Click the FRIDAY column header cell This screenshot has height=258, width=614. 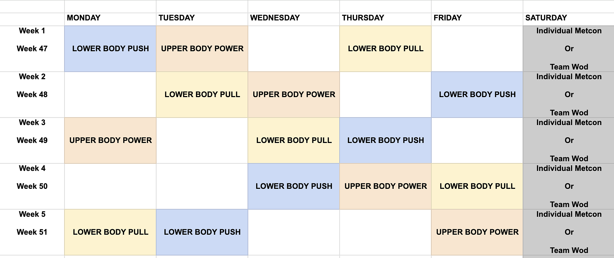point(477,18)
